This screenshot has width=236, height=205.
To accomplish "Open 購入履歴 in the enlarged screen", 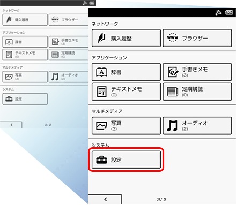I will click(126, 38).
